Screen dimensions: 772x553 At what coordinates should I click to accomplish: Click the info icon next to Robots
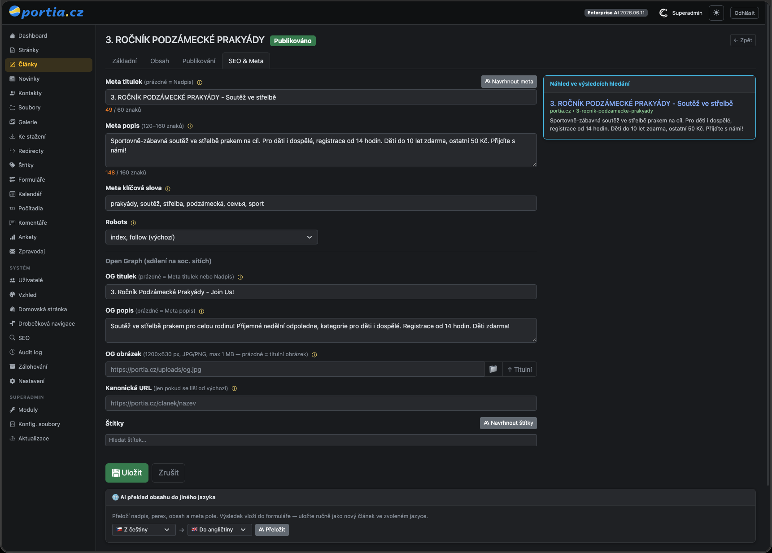(133, 223)
